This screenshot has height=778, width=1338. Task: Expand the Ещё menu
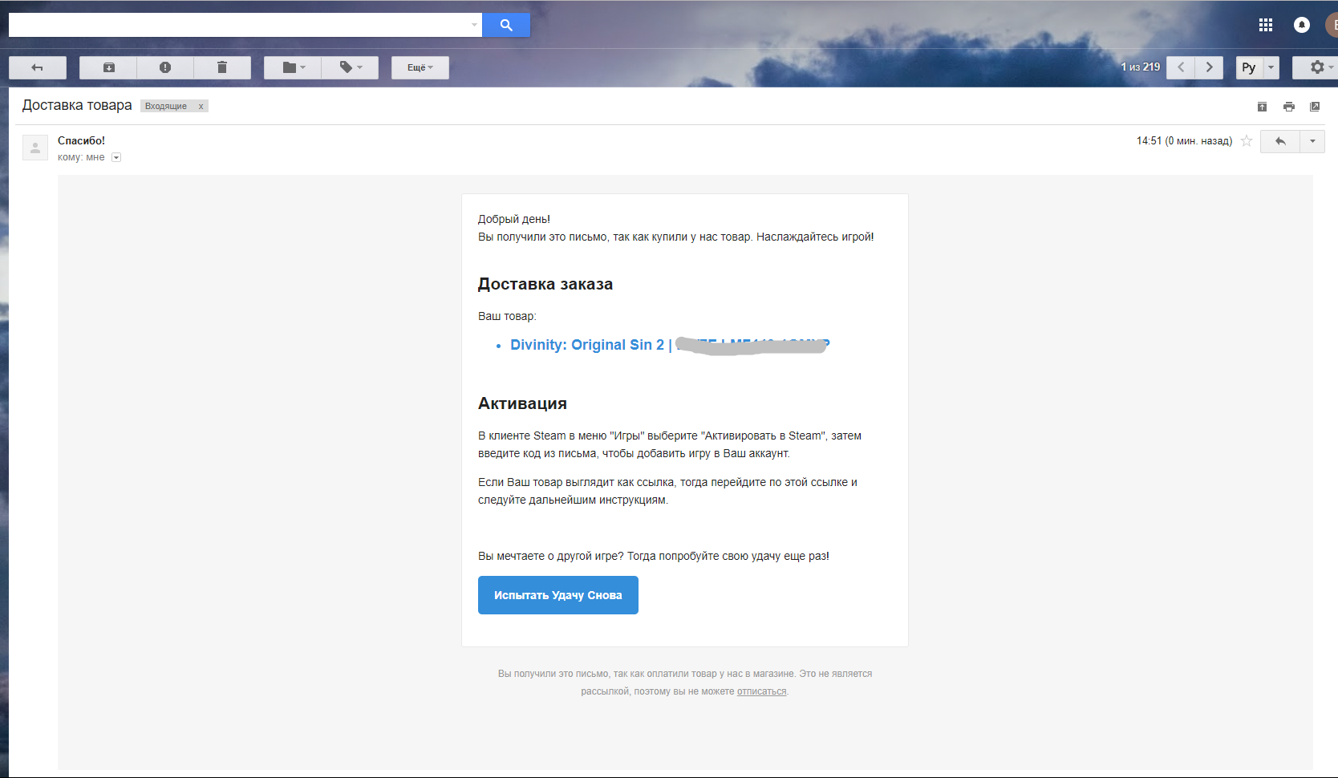point(420,67)
